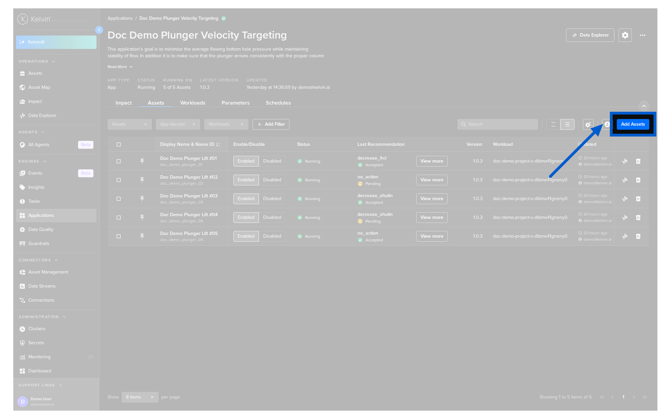
Task: Open the three-dot more options menu
Action: [x=642, y=35]
